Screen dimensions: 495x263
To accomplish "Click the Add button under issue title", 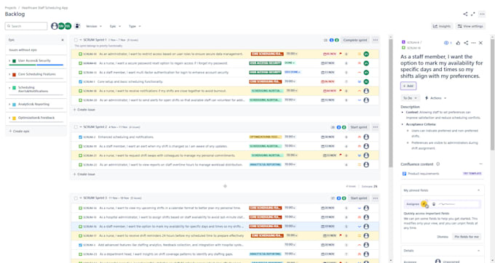I will [x=408, y=86].
